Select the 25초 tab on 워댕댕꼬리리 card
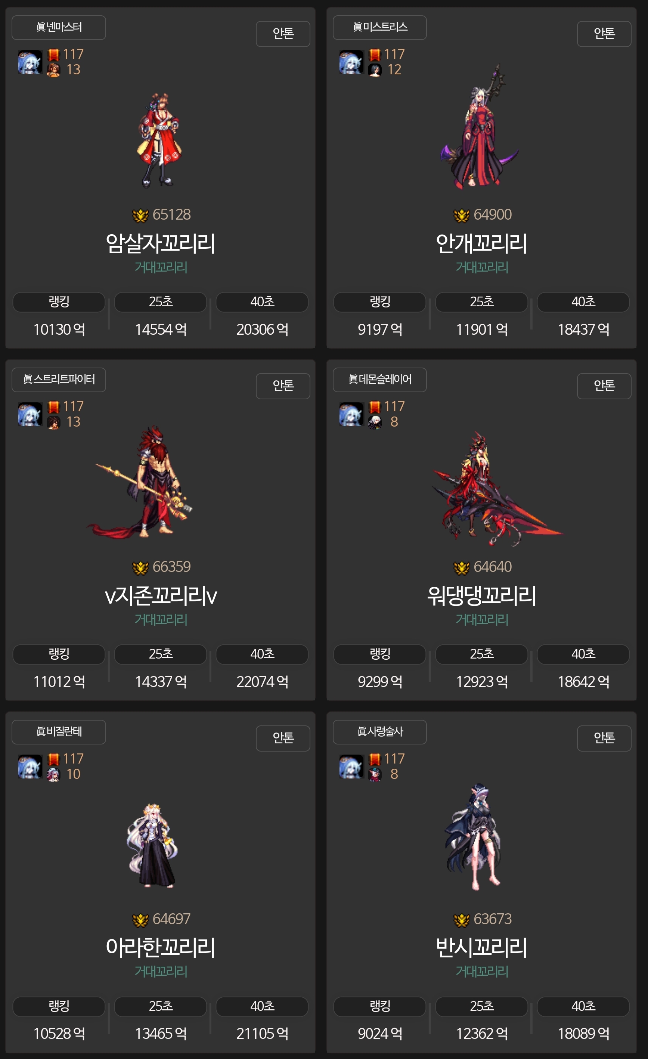Screen dimensions: 648x1059 pos(482,654)
